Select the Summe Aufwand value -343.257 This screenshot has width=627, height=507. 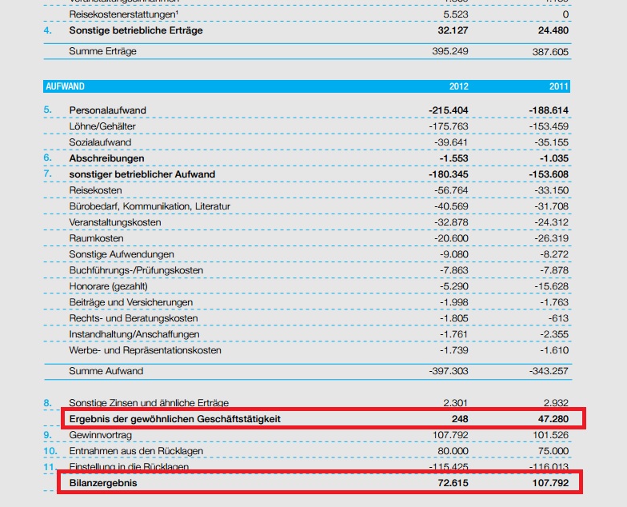click(549, 371)
